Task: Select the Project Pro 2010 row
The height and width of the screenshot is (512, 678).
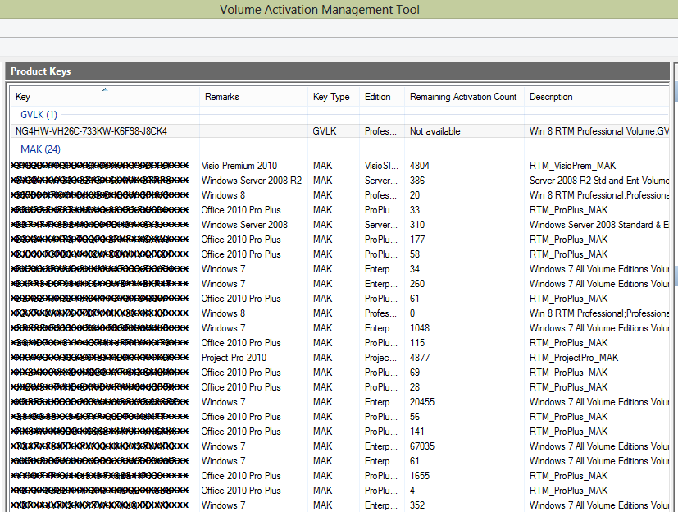Action: (x=339, y=358)
